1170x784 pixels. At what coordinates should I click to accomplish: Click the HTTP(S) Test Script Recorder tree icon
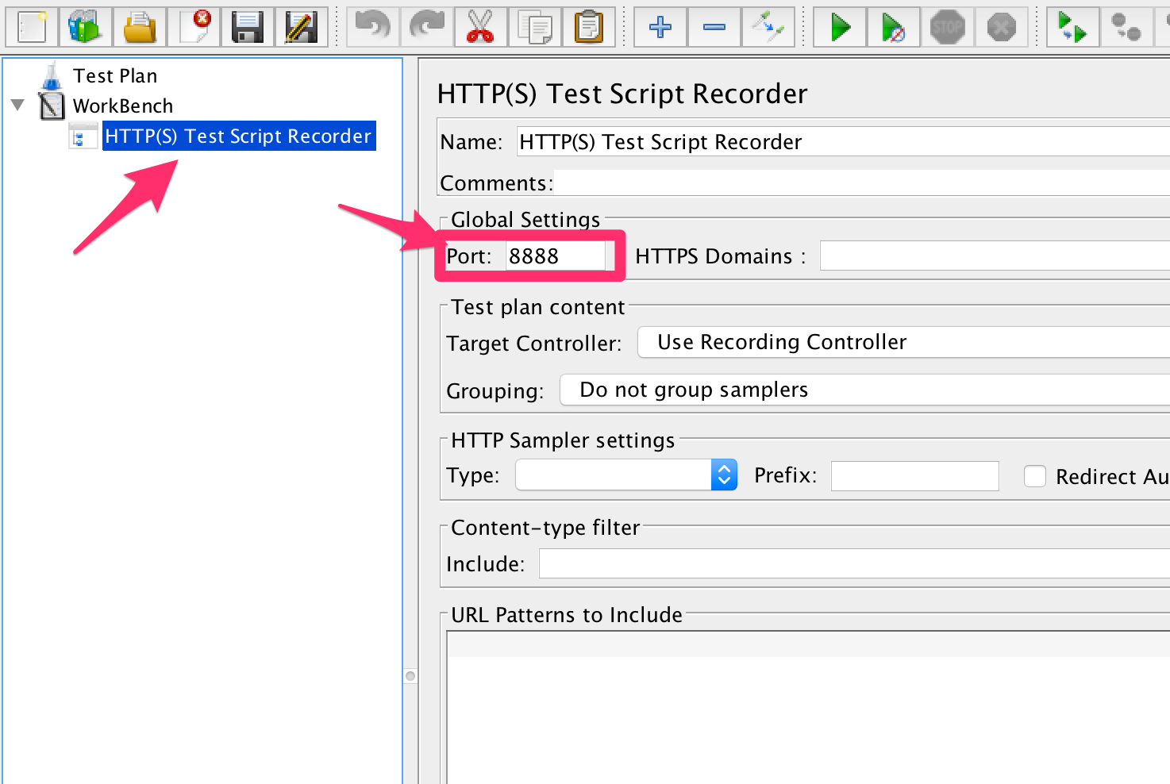coord(83,136)
